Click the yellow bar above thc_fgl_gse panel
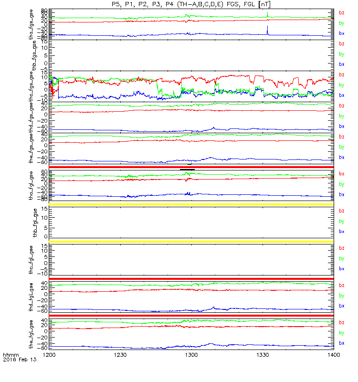 (x=191, y=242)
